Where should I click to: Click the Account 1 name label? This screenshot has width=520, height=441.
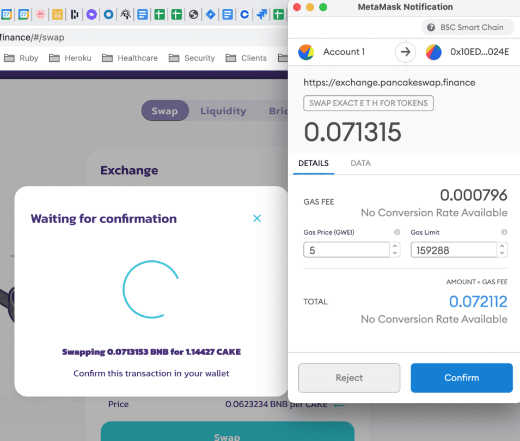(x=344, y=52)
